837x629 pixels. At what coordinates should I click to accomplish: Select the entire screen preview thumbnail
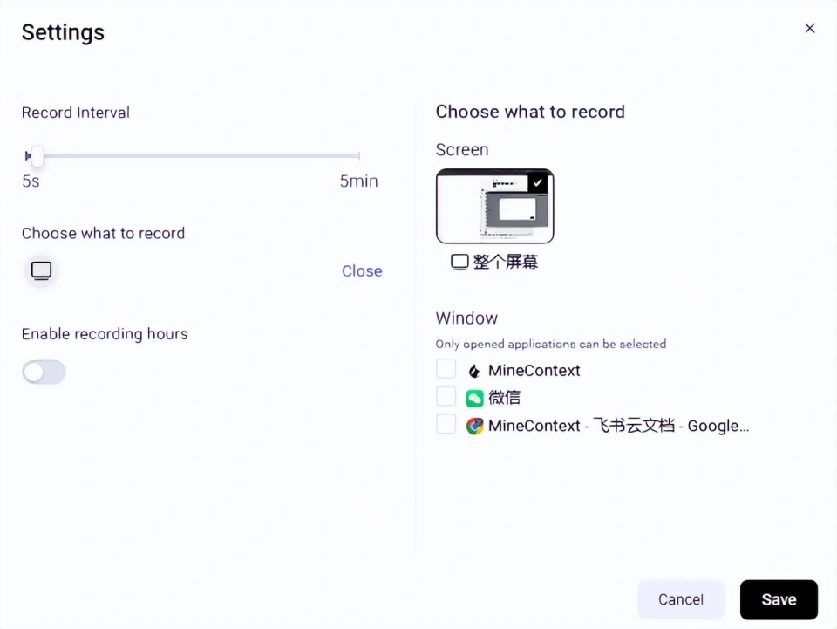494,207
